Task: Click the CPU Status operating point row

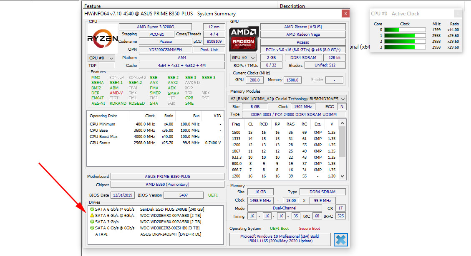Action: coord(155,143)
